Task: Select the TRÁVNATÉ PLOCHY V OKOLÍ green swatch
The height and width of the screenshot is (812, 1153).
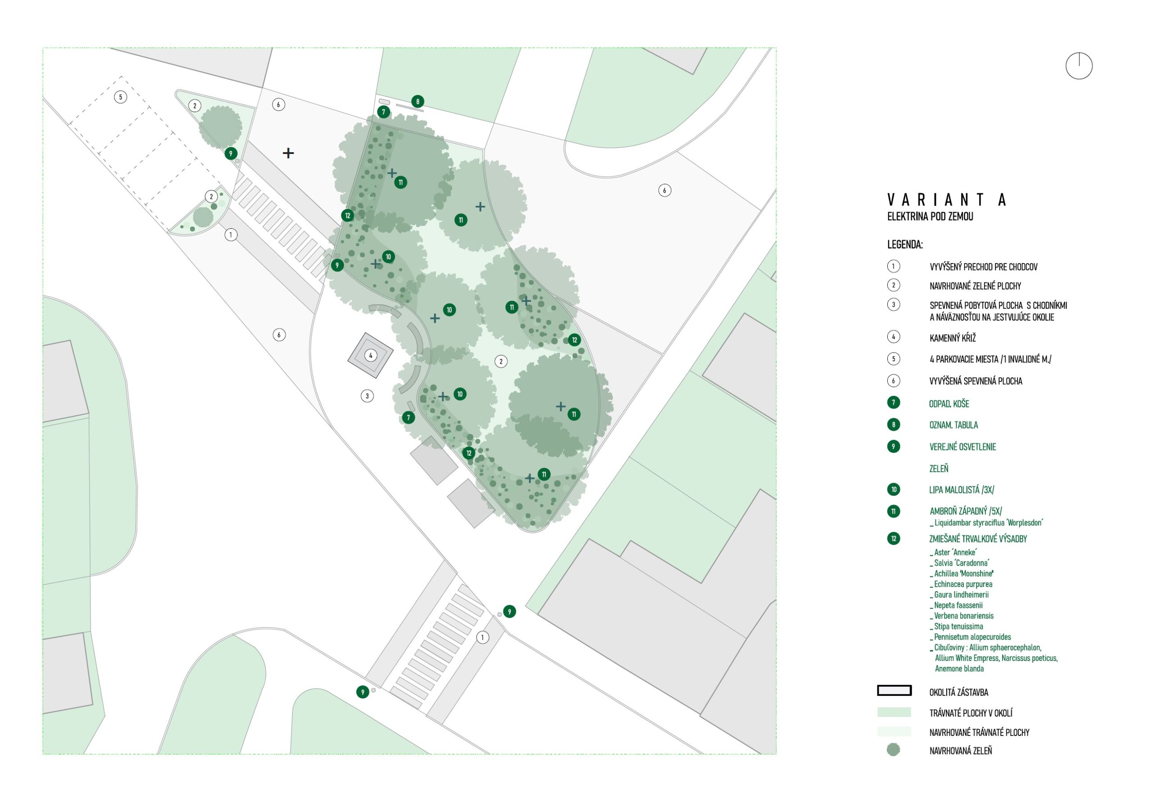Action: [x=894, y=712]
